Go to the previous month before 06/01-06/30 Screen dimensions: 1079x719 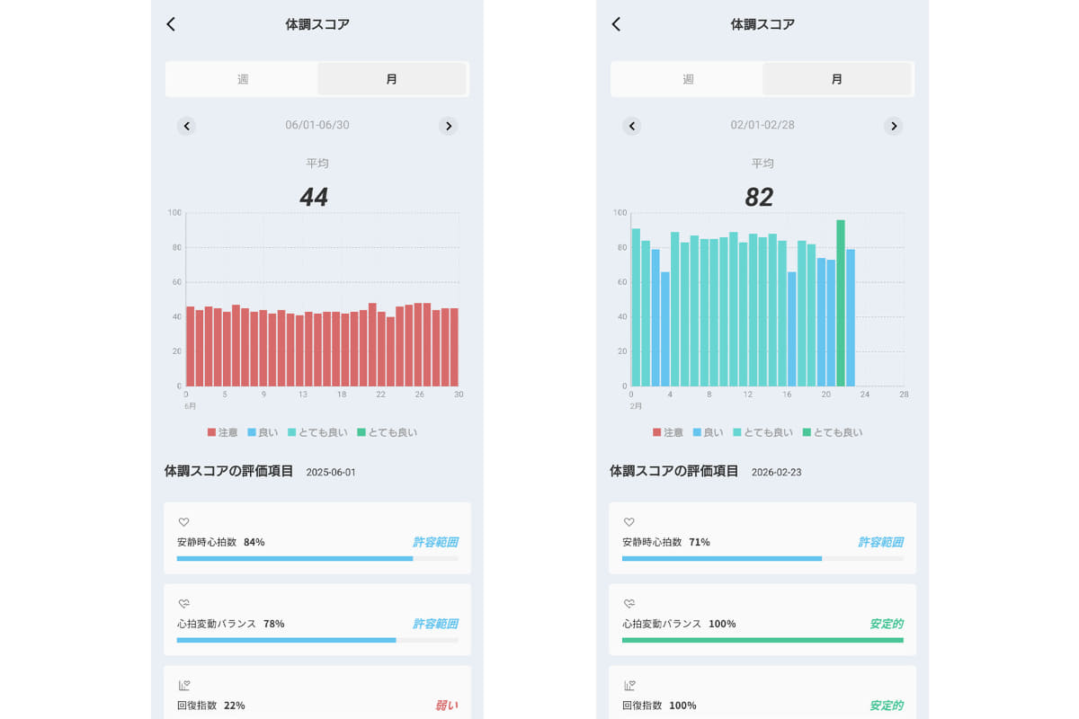(186, 126)
